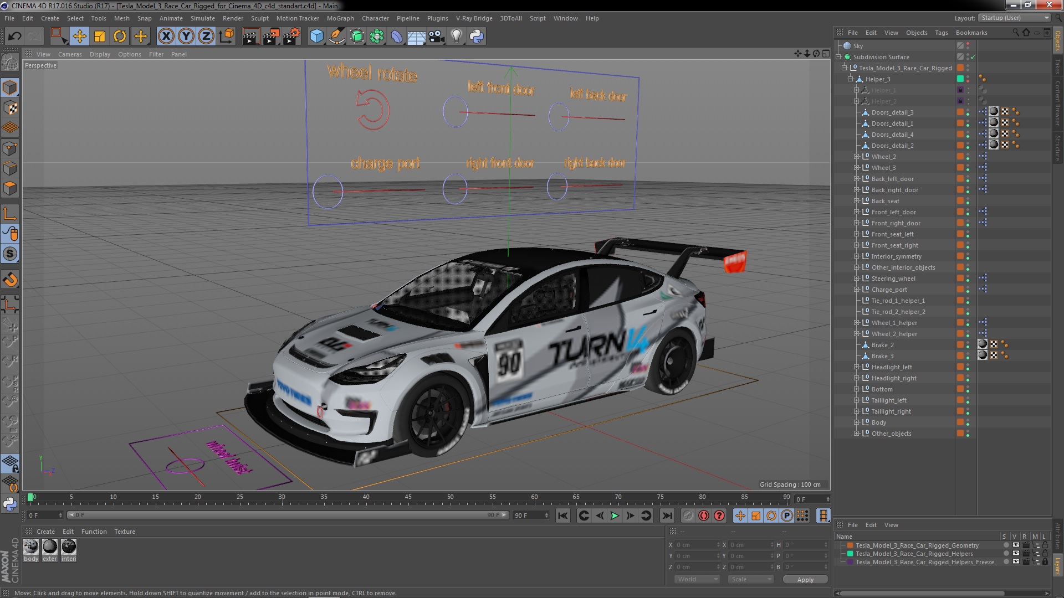Click the Undo arrow icon
1064x598 pixels.
(14, 37)
